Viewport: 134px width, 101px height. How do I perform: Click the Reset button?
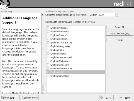[x=120, y=40]
